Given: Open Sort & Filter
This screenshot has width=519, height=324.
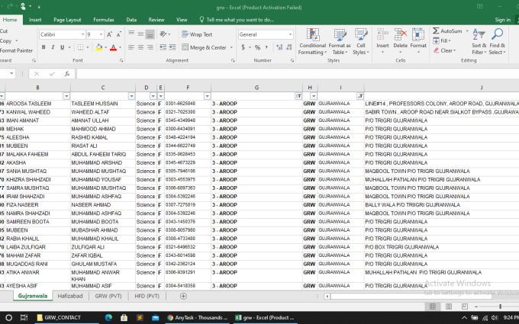Looking at the screenshot, I should (479, 42).
